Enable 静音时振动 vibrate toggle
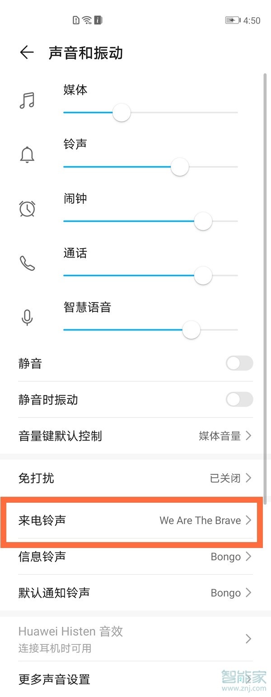The image size is (271, 697). pyautogui.click(x=239, y=400)
